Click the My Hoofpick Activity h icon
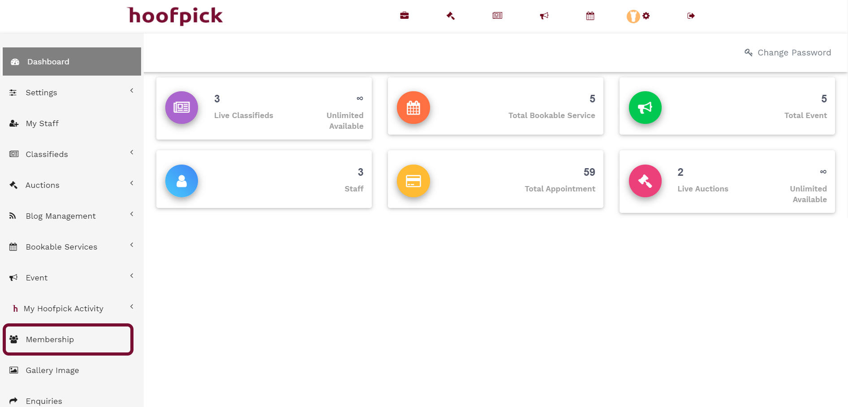Screen dimensions: 848x407 [15, 309]
